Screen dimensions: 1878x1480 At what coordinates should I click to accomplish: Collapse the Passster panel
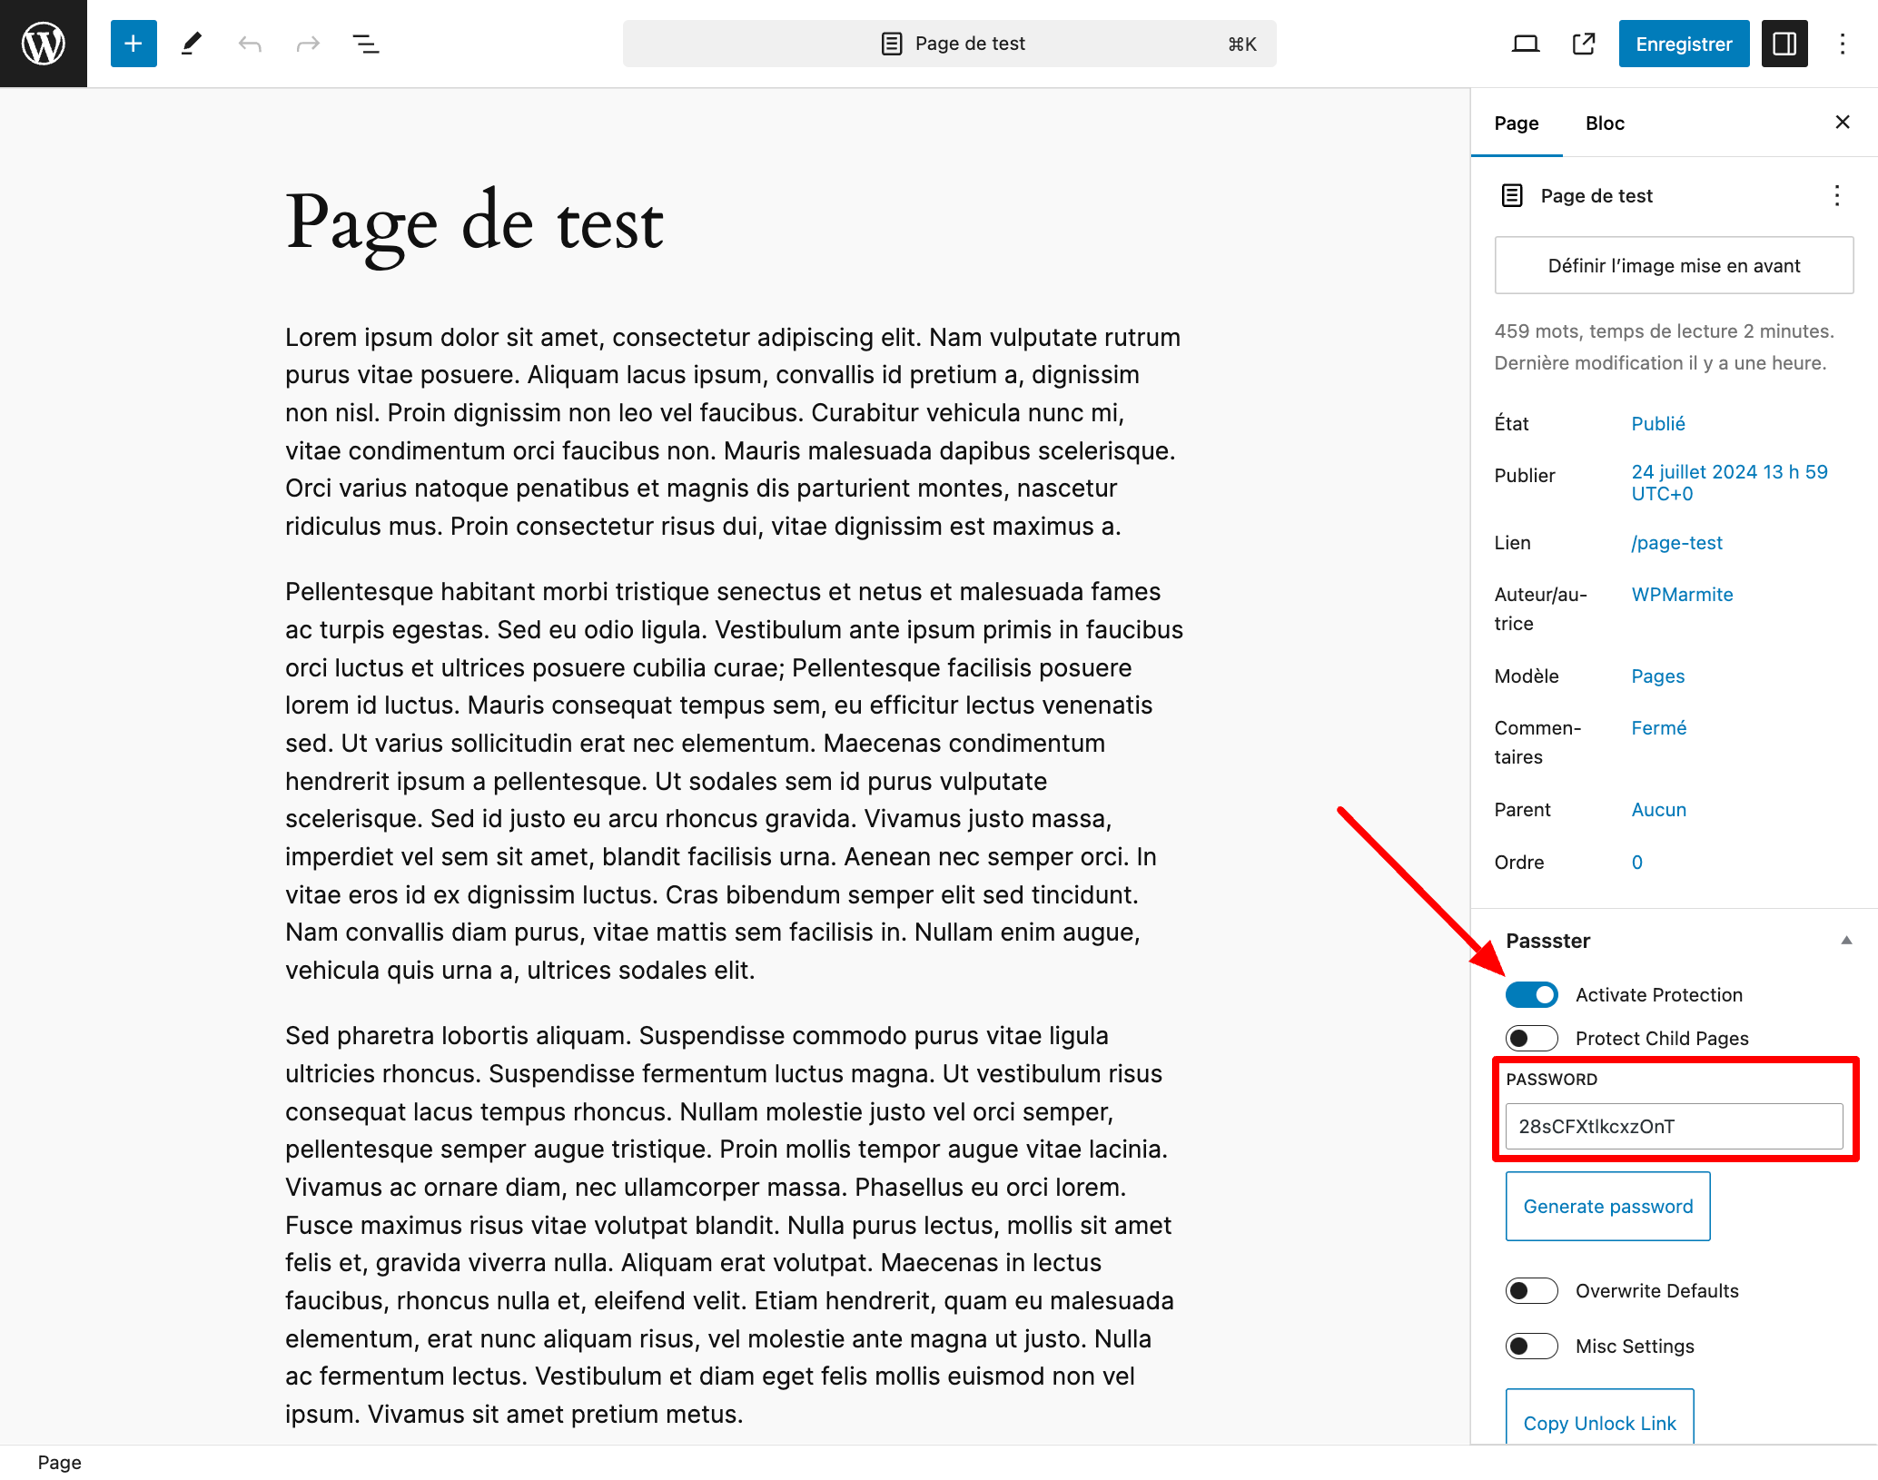tap(1845, 941)
